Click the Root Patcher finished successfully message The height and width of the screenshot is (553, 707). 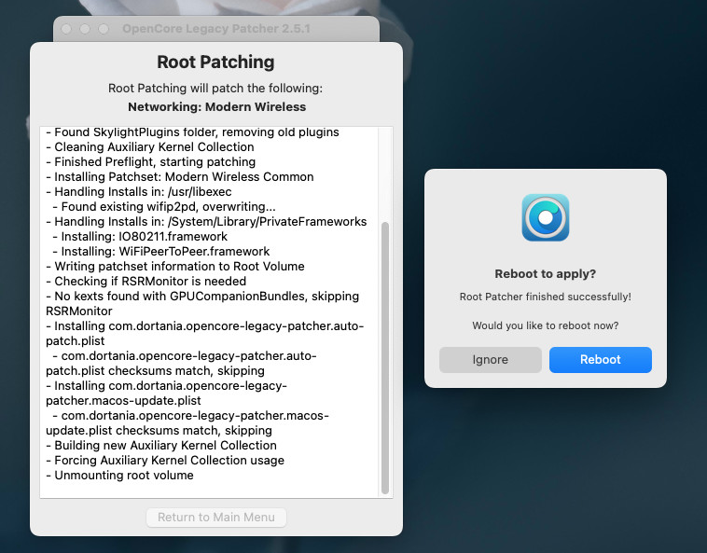coord(545,297)
